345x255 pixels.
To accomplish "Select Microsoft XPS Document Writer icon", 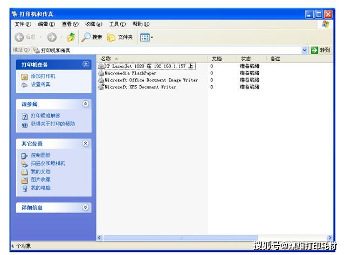I will (101, 87).
